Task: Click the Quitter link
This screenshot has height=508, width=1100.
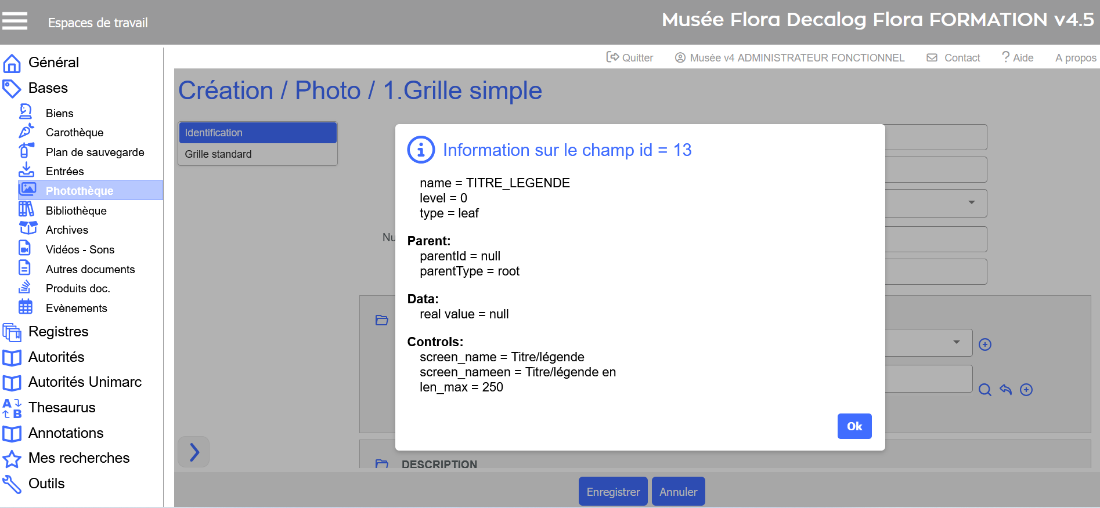Action: click(x=630, y=57)
